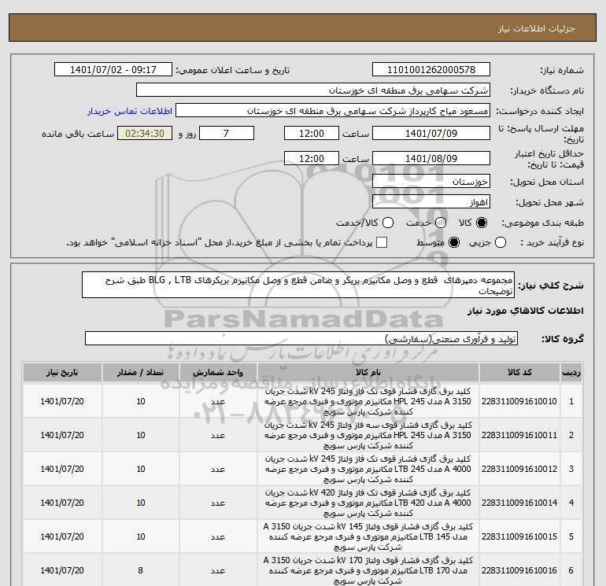Click the delivery province field خوزستان
This screenshot has width=606, height=586.
tap(430, 182)
